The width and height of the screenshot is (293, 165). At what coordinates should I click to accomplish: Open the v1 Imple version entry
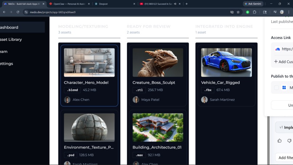click(x=284, y=127)
